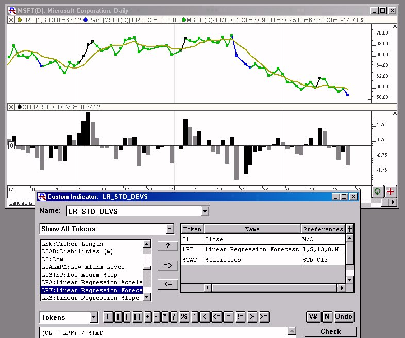This screenshot has height=338, width=405.
Task: Select the LRF Linear Regression Forecast table row
Action: pyautogui.click(x=263, y=249)
